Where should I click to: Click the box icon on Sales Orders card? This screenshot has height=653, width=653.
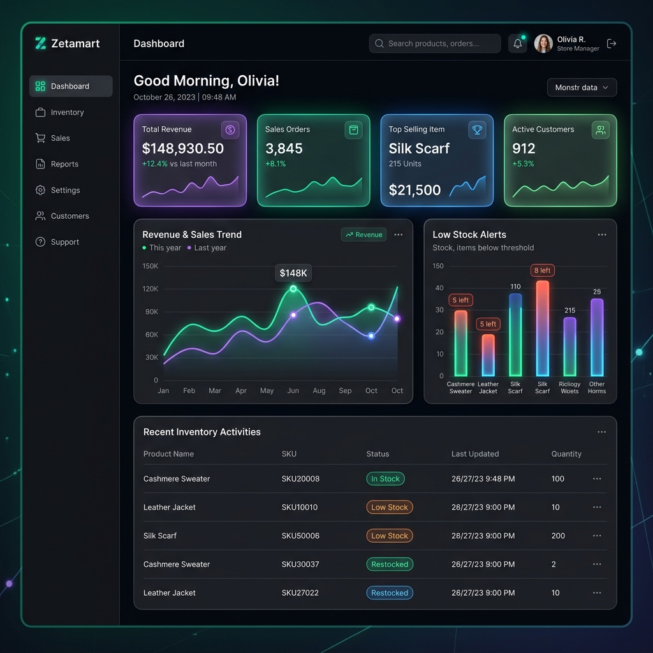[353, 130]
